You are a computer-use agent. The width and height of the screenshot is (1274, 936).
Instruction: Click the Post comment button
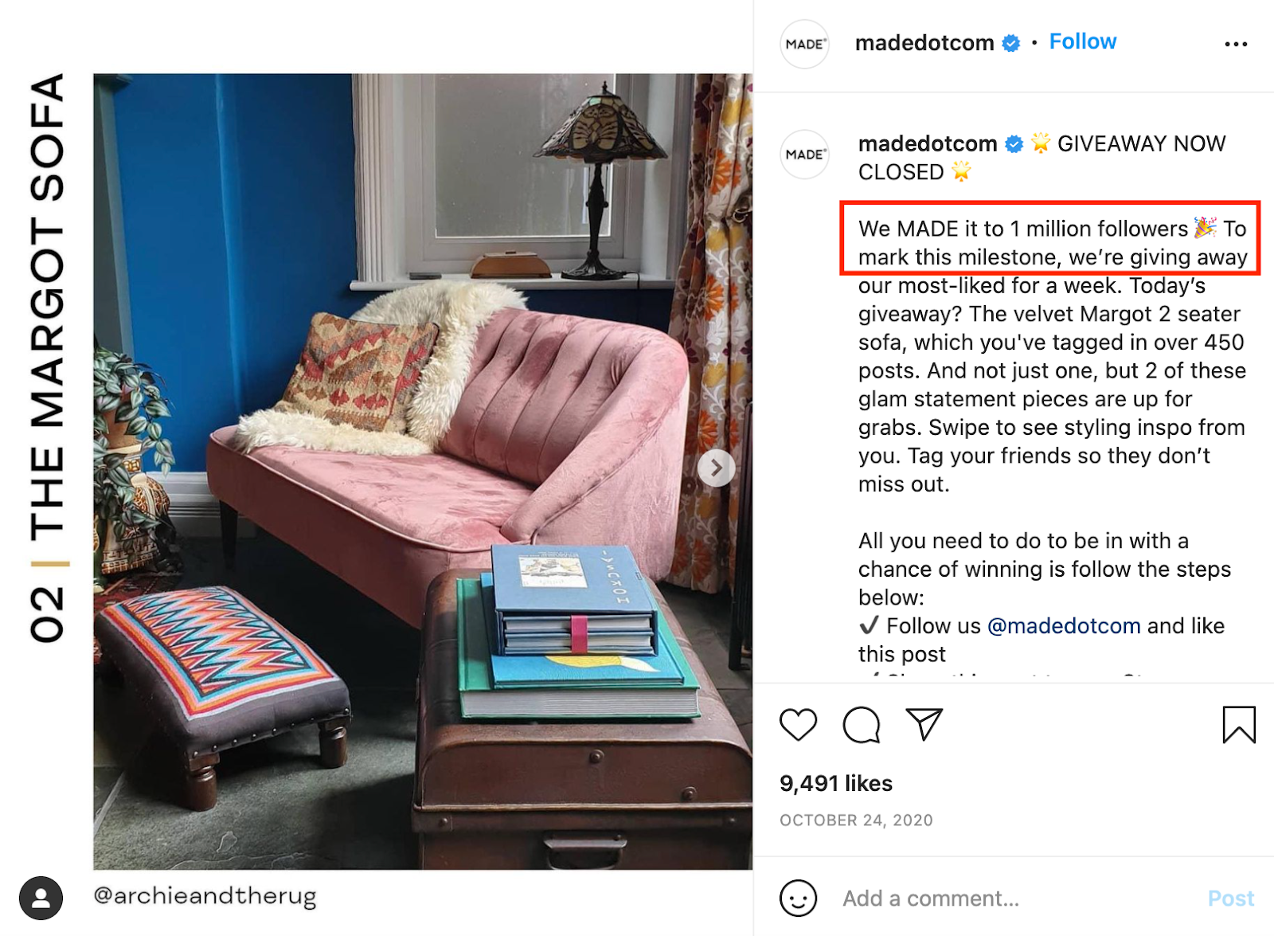[x=1231, y=899]
